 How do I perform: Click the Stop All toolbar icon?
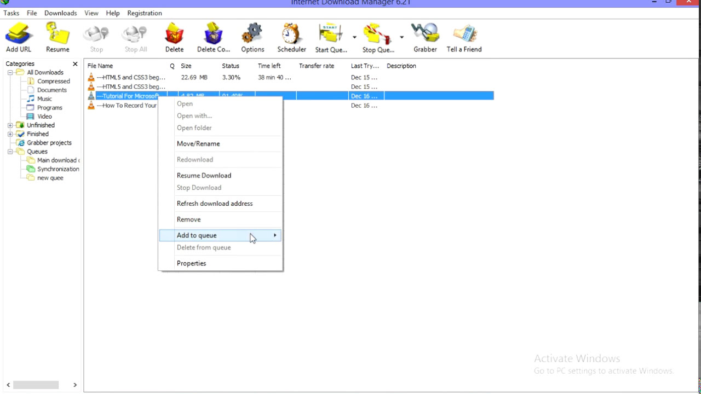click(135, 38)
